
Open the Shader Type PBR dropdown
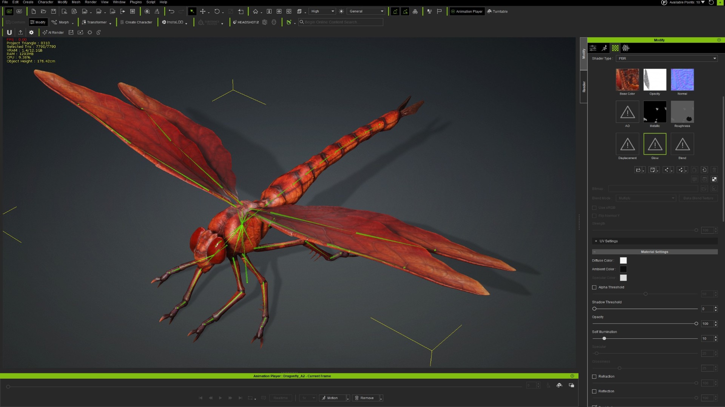666,58
